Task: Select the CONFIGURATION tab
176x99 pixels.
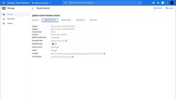Action: 50,20
